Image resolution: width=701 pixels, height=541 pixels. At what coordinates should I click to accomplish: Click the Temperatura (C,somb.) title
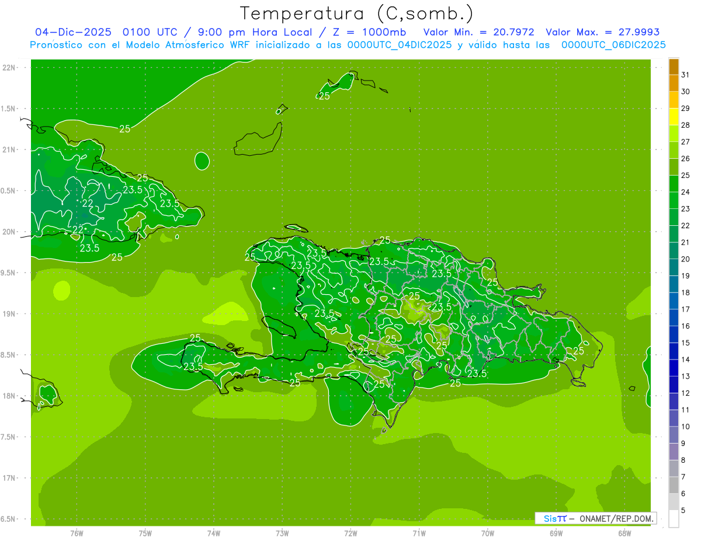point(356,13)
